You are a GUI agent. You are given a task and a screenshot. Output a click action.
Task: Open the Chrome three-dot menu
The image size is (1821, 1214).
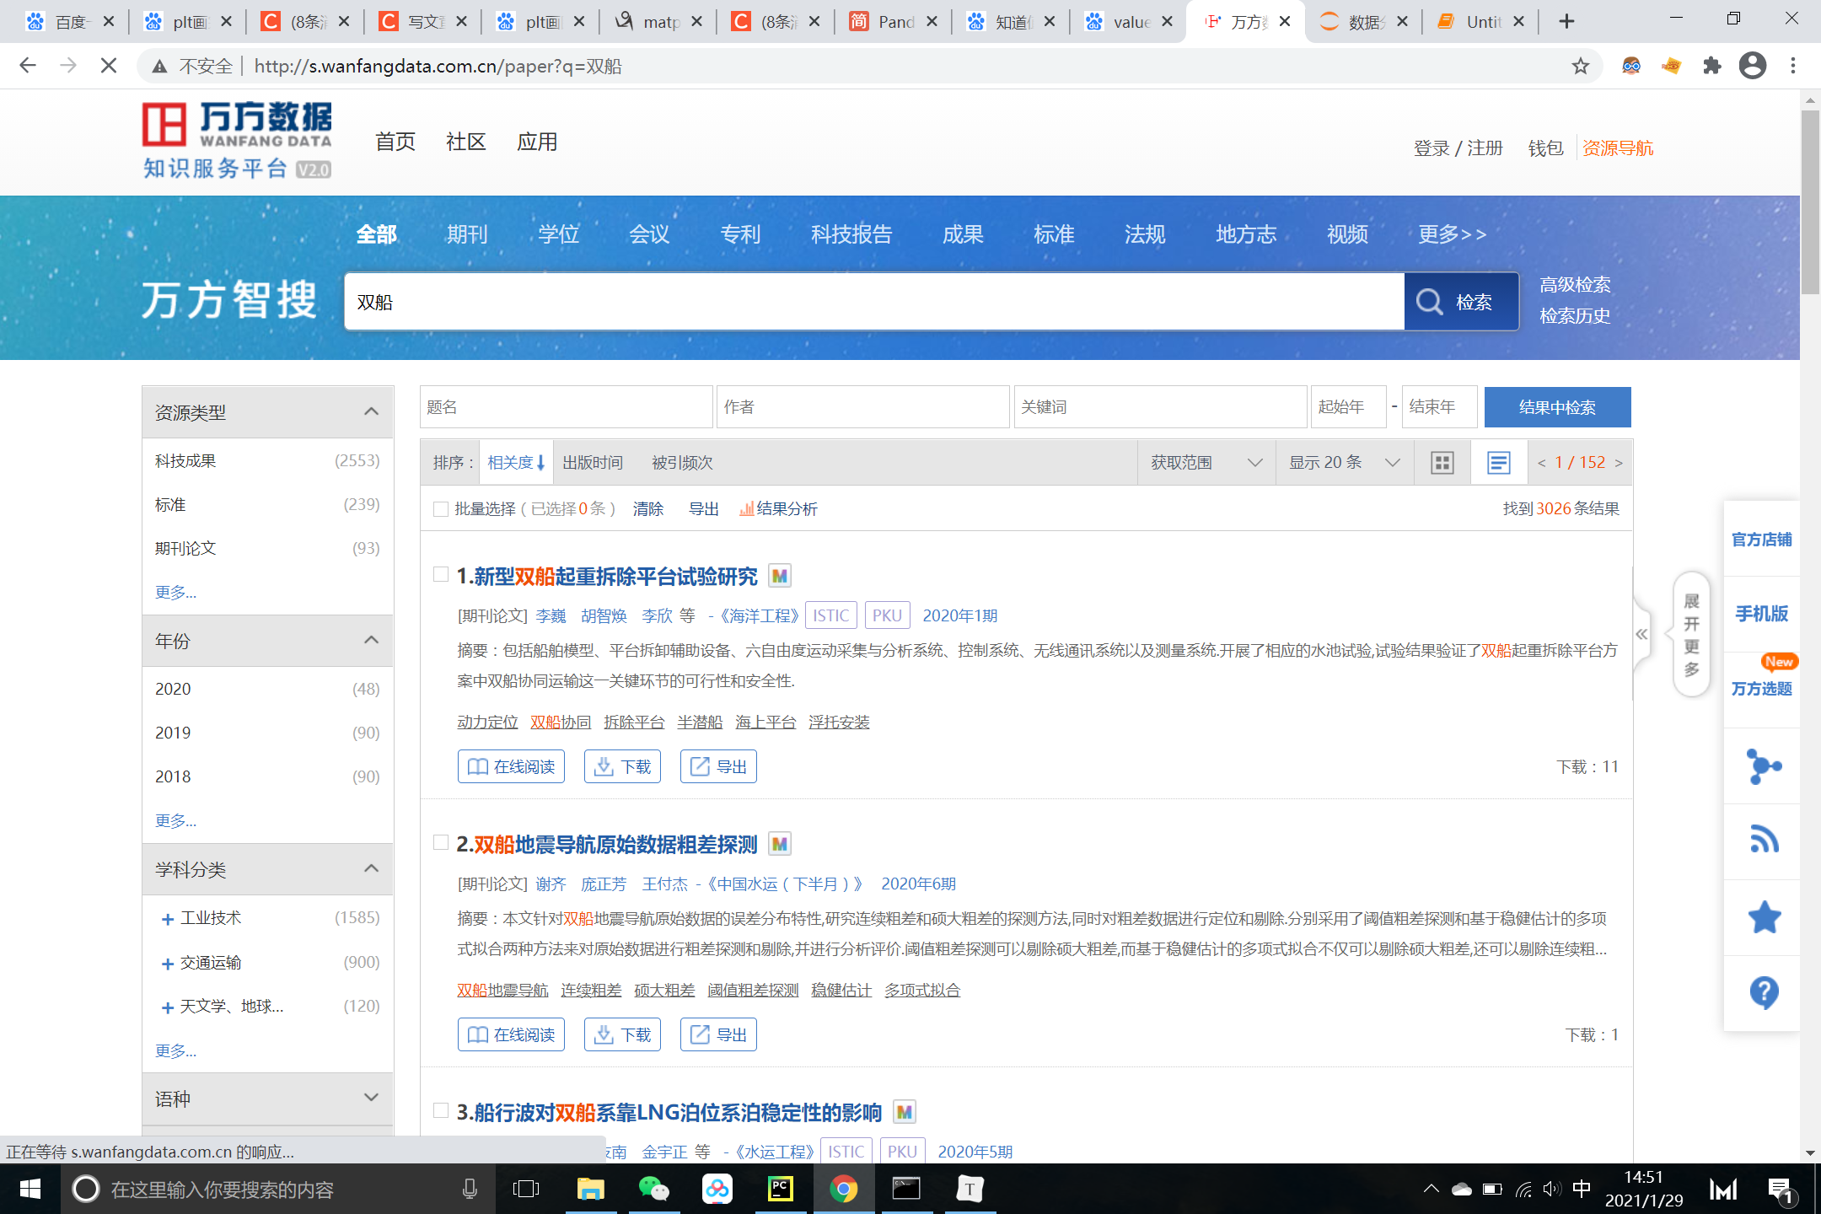(1793, 66)
